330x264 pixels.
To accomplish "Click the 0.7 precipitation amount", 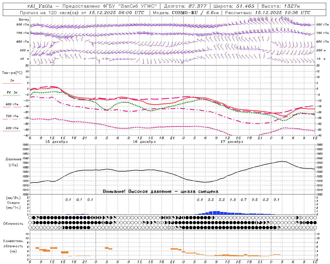I will point(244,200).
